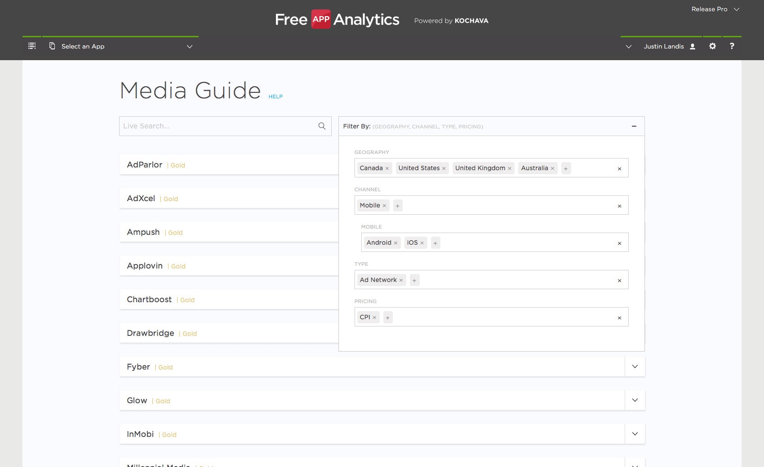This screenshot has width=764, height=467.
Task: Open the Ampush listing
Action: [x=229, y=232]
